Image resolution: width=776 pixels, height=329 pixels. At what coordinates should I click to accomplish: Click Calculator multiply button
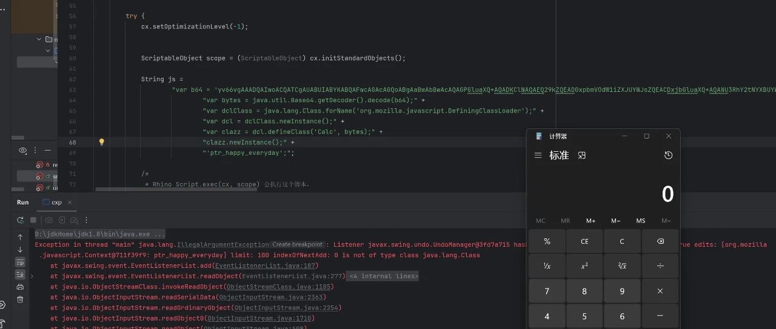click(660, 291)
